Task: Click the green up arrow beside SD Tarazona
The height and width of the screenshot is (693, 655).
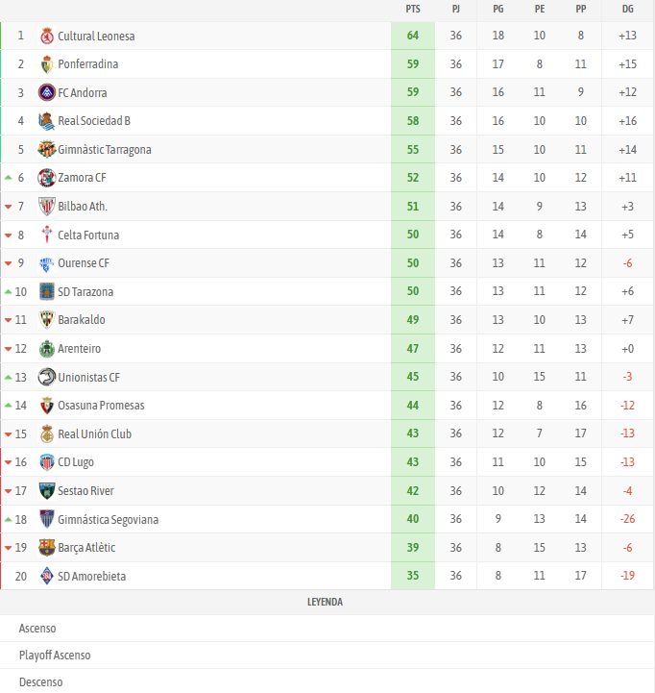Action: (8, 291)
